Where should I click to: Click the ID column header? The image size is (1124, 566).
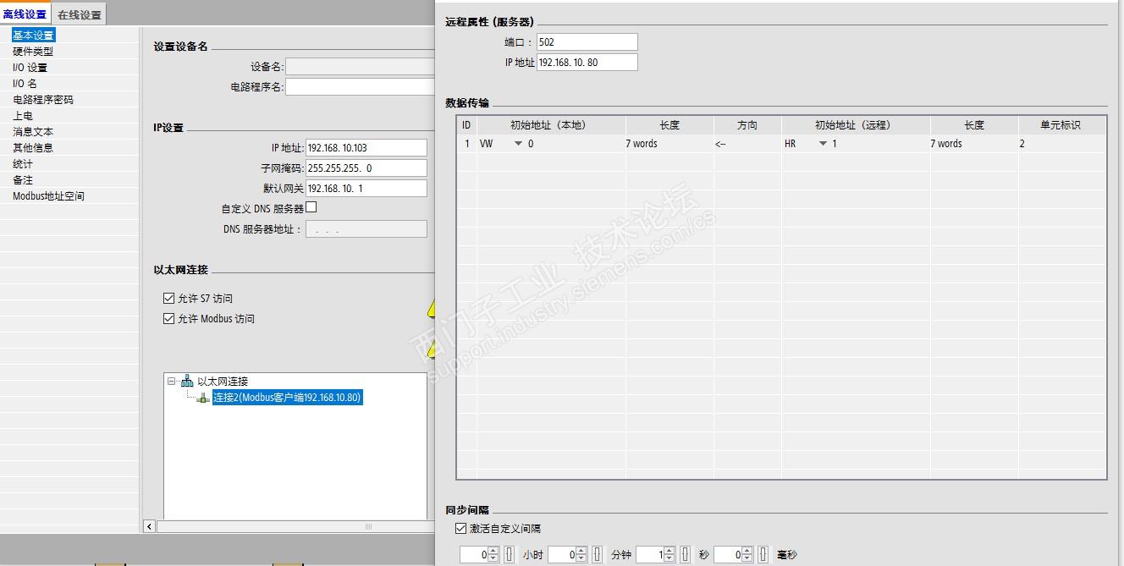(x=466, y=125)
